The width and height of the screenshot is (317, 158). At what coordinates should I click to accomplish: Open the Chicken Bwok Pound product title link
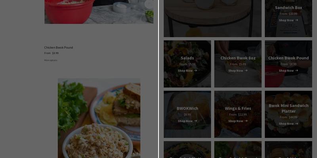coord(59,47)
